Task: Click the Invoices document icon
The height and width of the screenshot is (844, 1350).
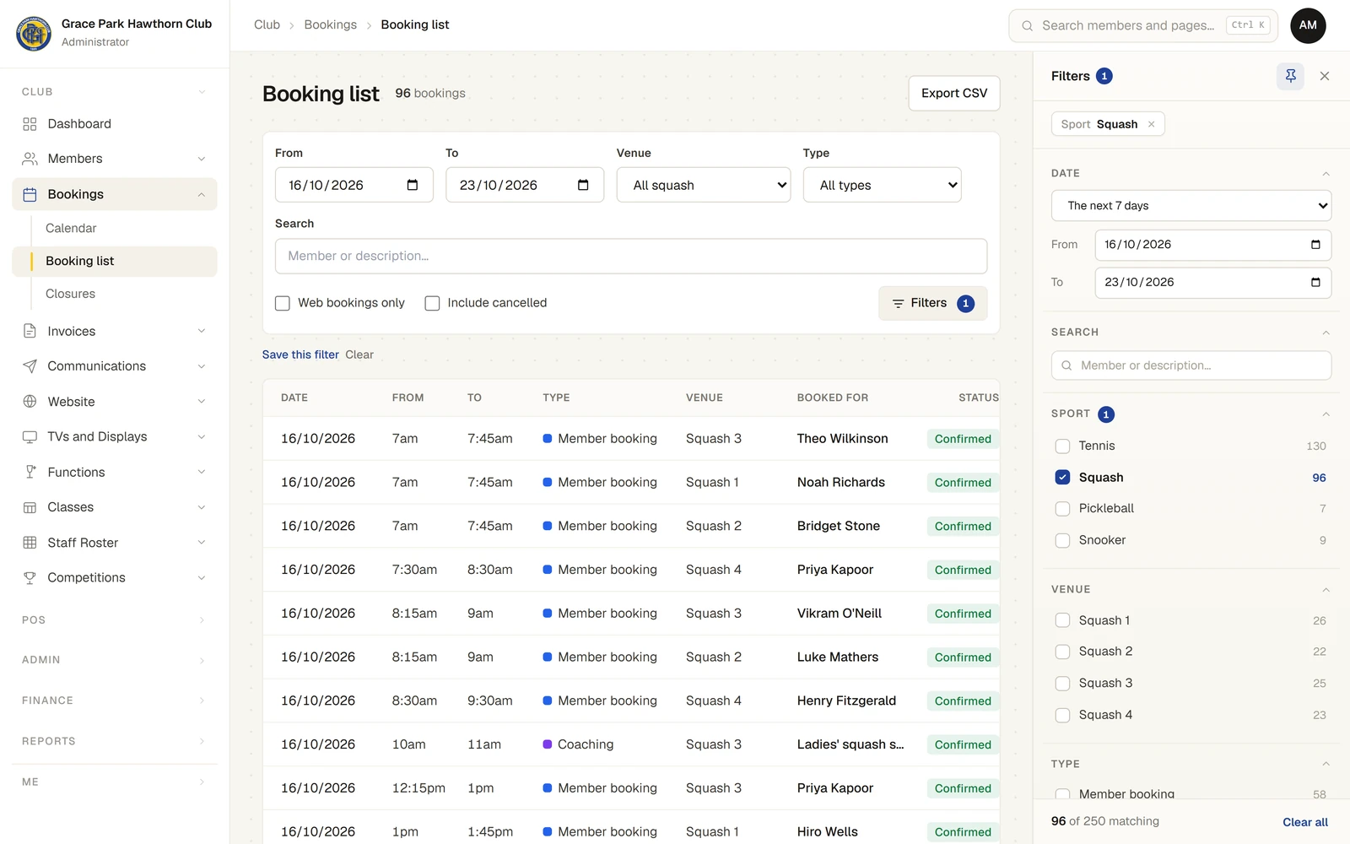Action: point(30,331)
